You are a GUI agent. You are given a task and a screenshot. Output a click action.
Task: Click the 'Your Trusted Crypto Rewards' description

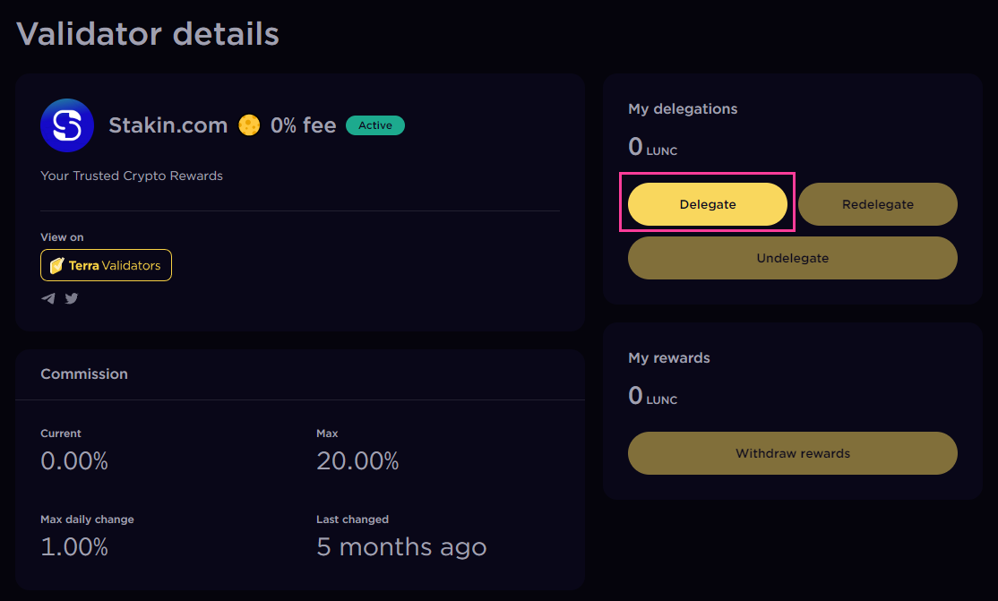tap(132, 176)
